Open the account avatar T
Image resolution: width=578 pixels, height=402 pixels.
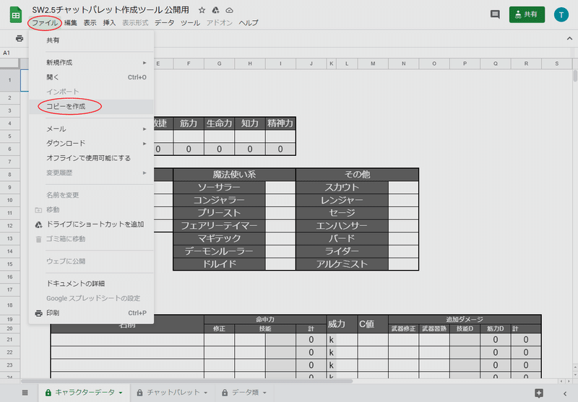pyautogui.click(x=561, y=14)
